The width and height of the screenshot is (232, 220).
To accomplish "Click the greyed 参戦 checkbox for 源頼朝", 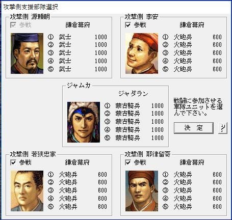I will [13, 25].
